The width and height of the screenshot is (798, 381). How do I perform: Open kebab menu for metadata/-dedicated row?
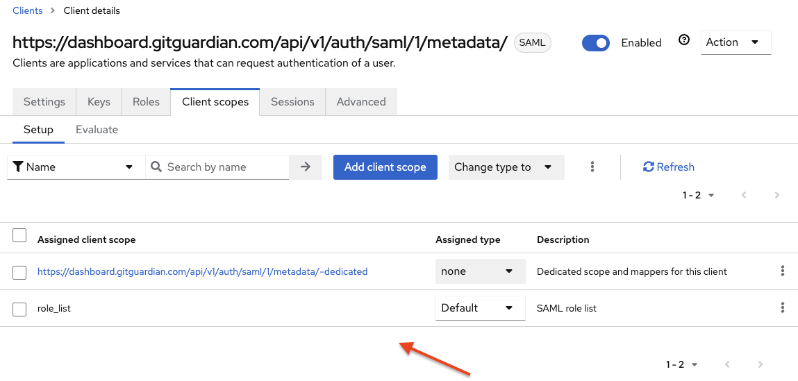coord(782,271)
